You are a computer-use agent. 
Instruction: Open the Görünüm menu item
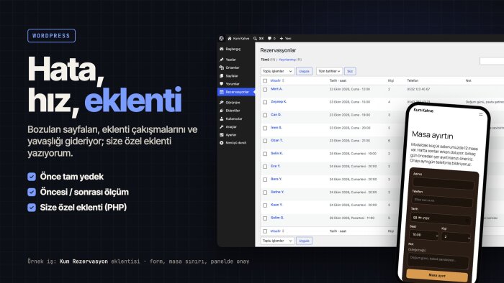pyautogui.click(x=236, y=103)
